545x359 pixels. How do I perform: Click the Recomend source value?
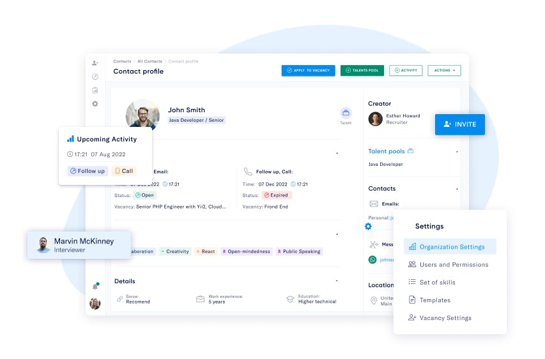(138, 302)
